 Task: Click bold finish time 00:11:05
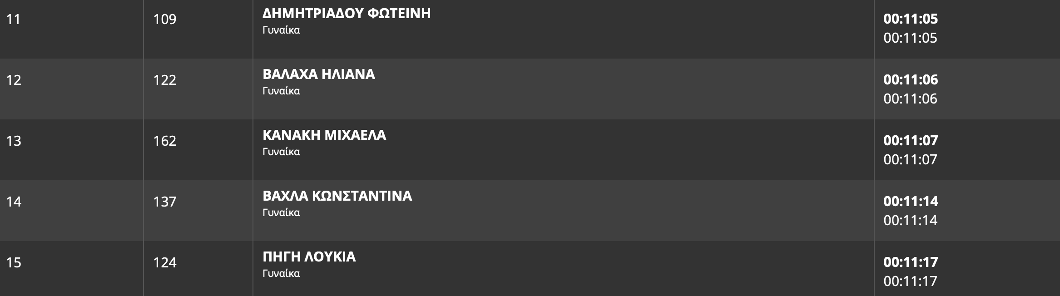[x=910, y=19]
